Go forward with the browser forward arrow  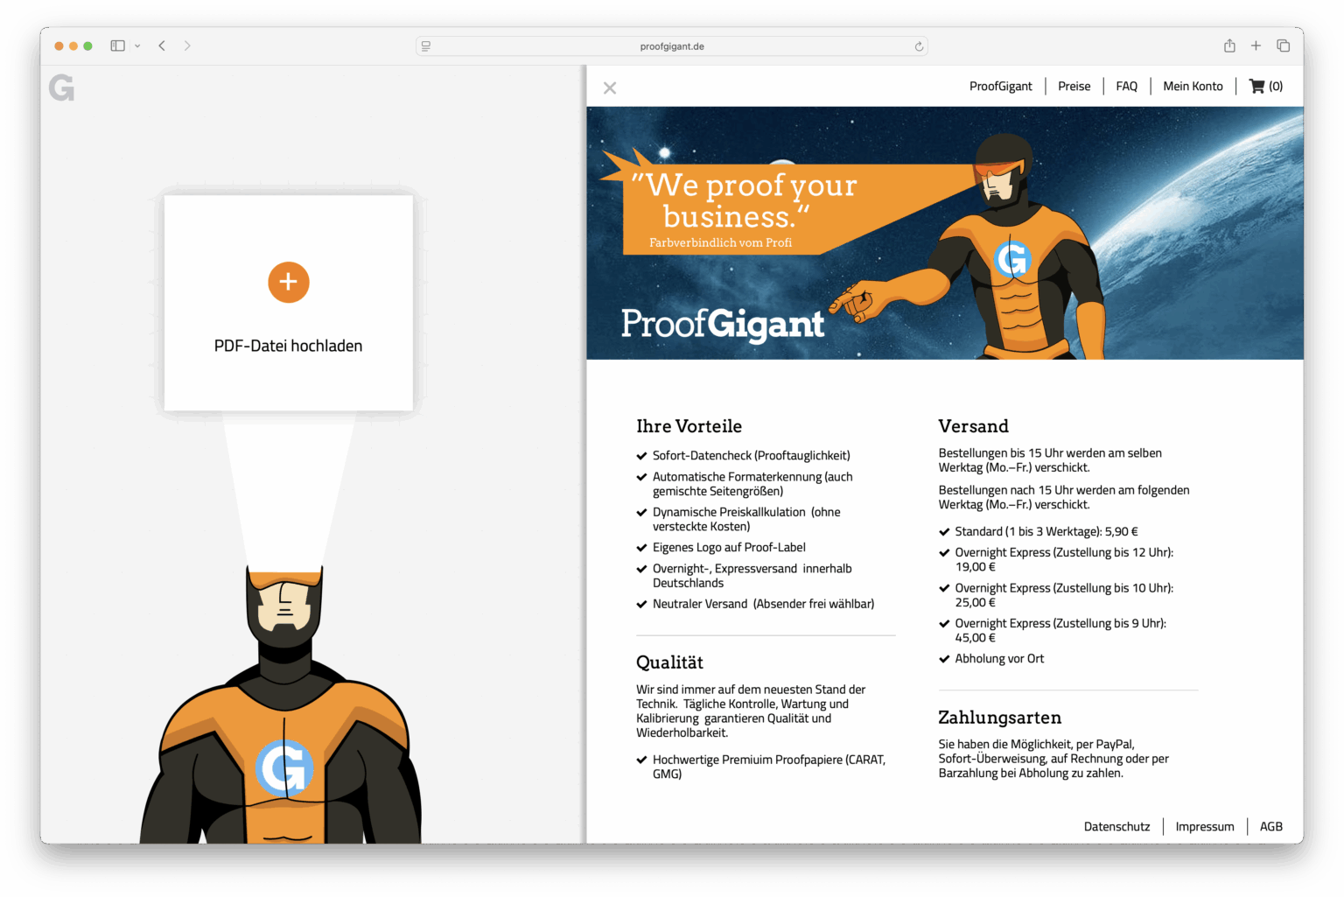pos(187,46)
